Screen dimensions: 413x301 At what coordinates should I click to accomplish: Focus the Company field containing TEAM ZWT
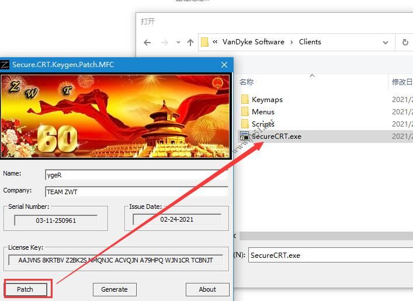pyautogui.click(x=137, y=192)
